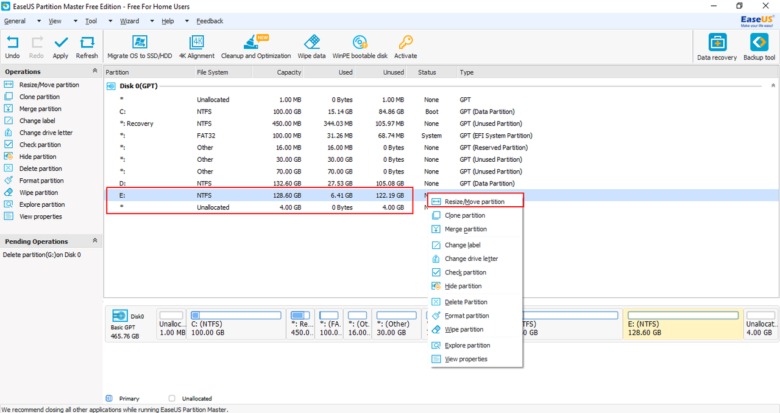This screenshot has width=780, height=413.
Task: Select Check partition in Operations panel
Action: pos(32,145)
